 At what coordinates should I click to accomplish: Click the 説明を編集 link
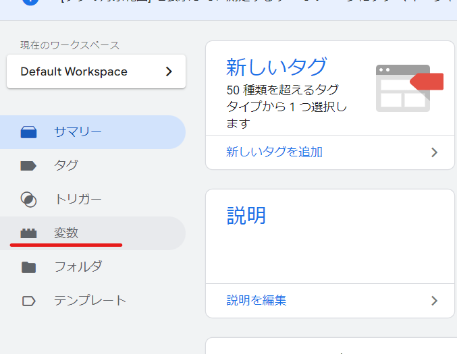tap(257, 301)
